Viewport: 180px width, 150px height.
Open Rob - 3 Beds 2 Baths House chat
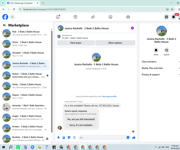(25, 33)
